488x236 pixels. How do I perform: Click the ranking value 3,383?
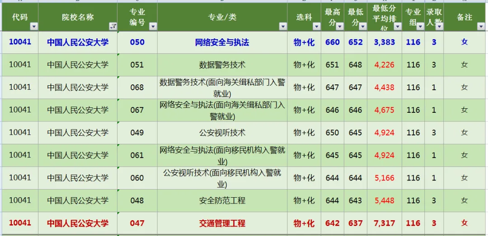click(x=385, y=42)
